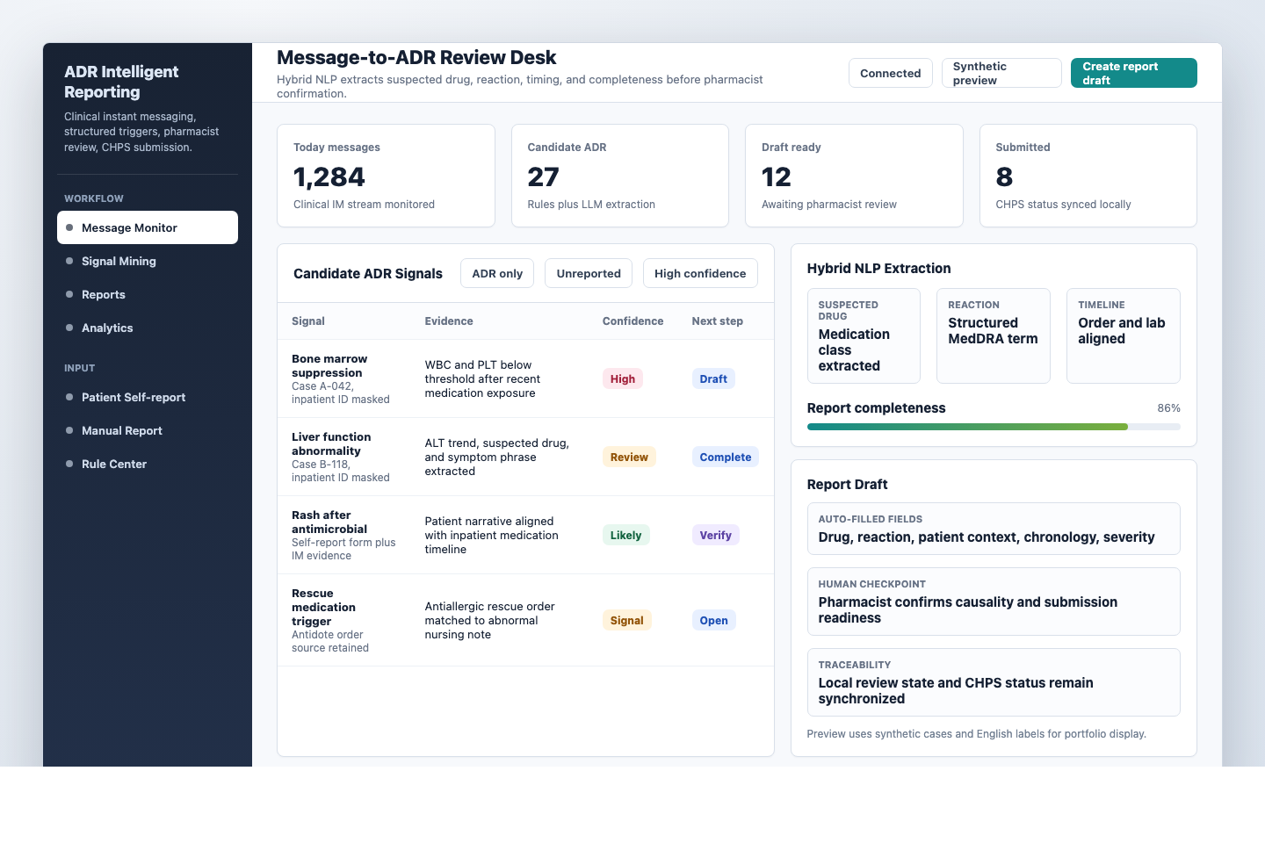
Task: Select Patient Self-report input source
Action: tap(134, 397)
